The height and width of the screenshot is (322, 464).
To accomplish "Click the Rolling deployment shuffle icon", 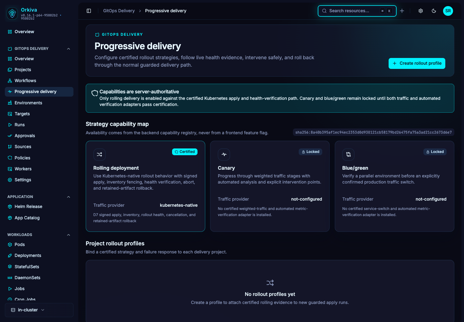I will coord(100,155).
